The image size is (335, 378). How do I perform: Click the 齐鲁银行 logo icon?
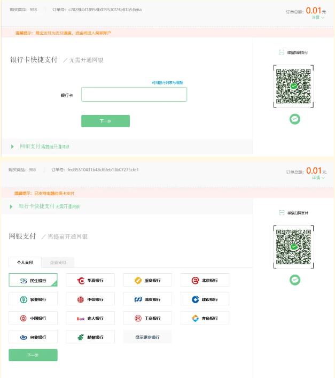coord(196,318)
